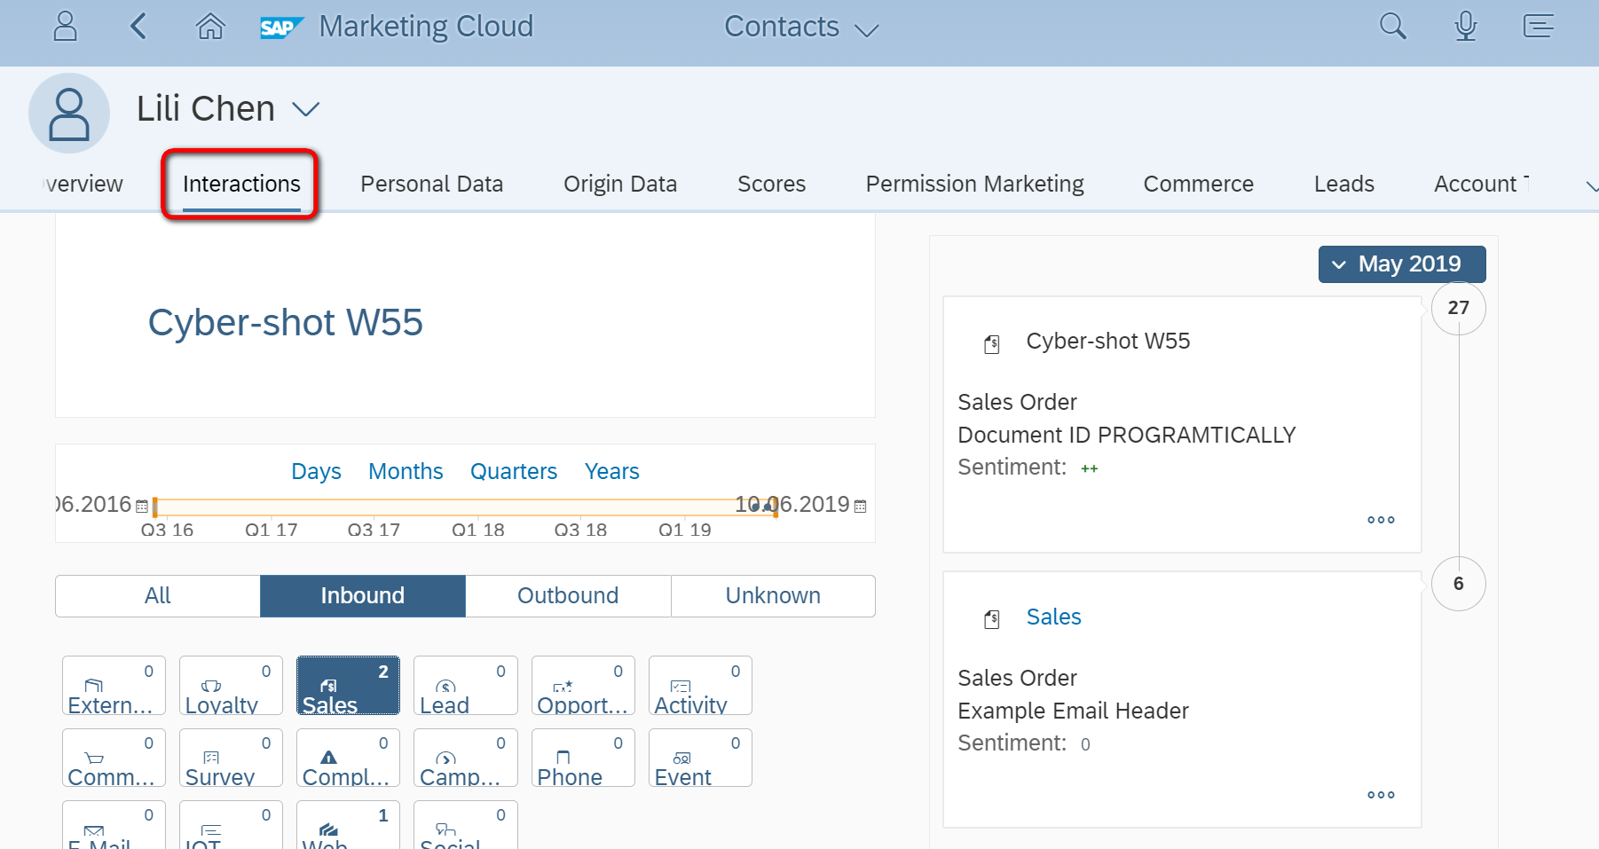The image size is (1599, 849).
Task: Click the large Cyber-shot W55 heading
Action: point(285,322)
